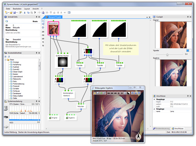Open the document tab list dropdown arrow

[x=147, y=17]
